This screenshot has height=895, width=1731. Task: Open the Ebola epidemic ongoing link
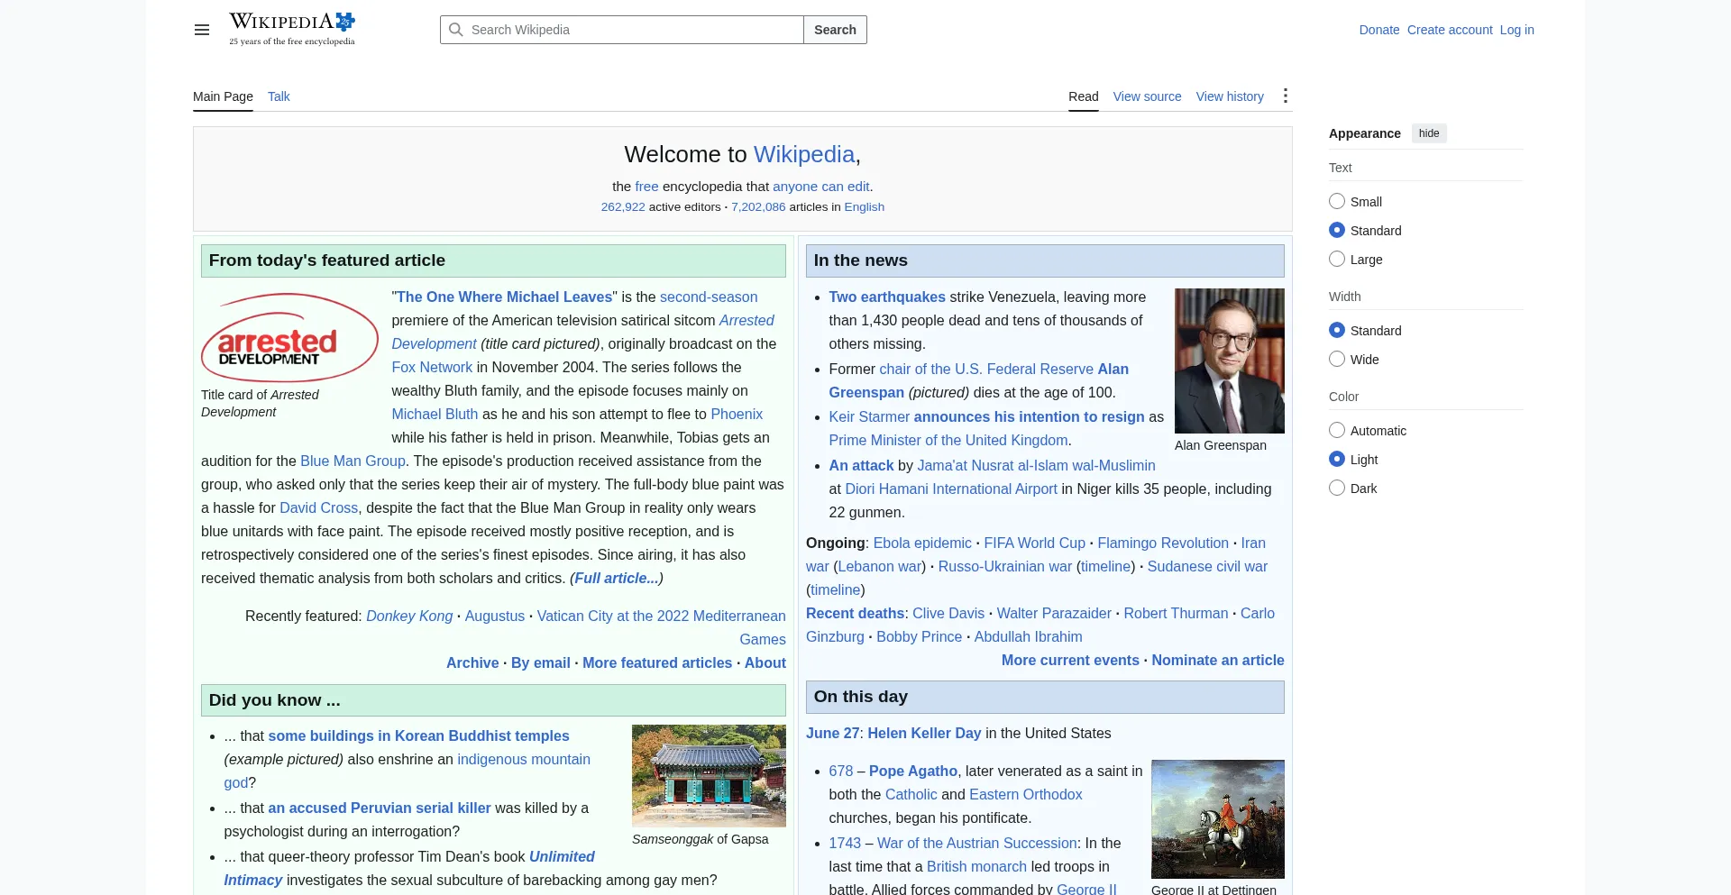click(922, 543)
